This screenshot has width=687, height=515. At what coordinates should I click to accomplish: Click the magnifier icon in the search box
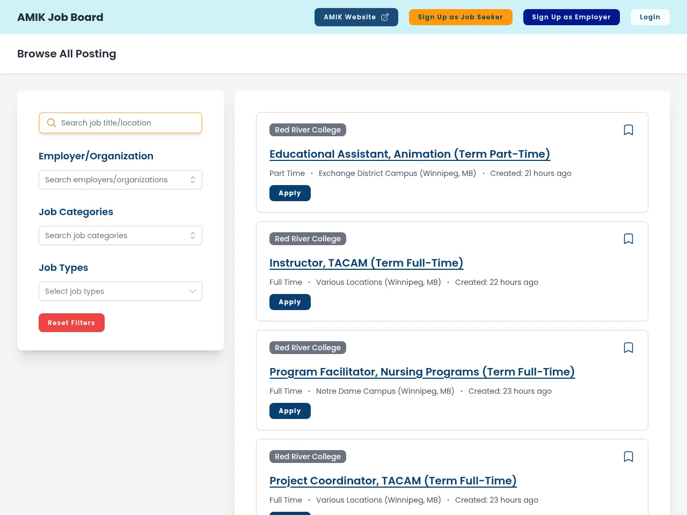coord(52,123)
